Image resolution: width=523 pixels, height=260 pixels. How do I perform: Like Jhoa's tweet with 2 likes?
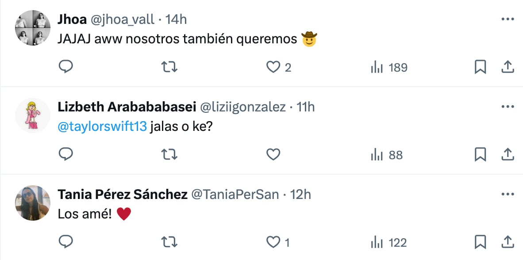pos(273,67)
